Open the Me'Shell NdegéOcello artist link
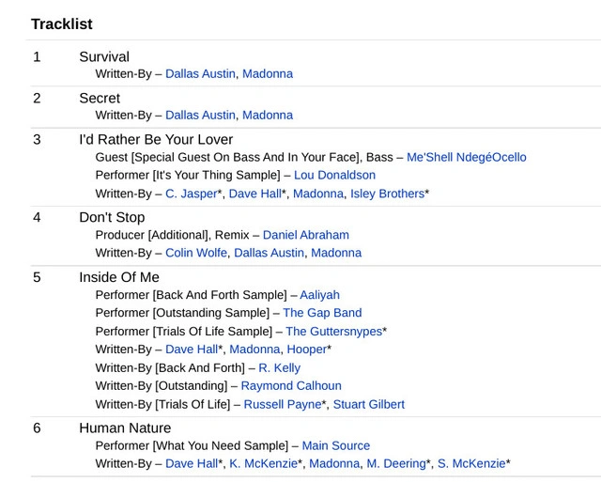 point(466,157)
